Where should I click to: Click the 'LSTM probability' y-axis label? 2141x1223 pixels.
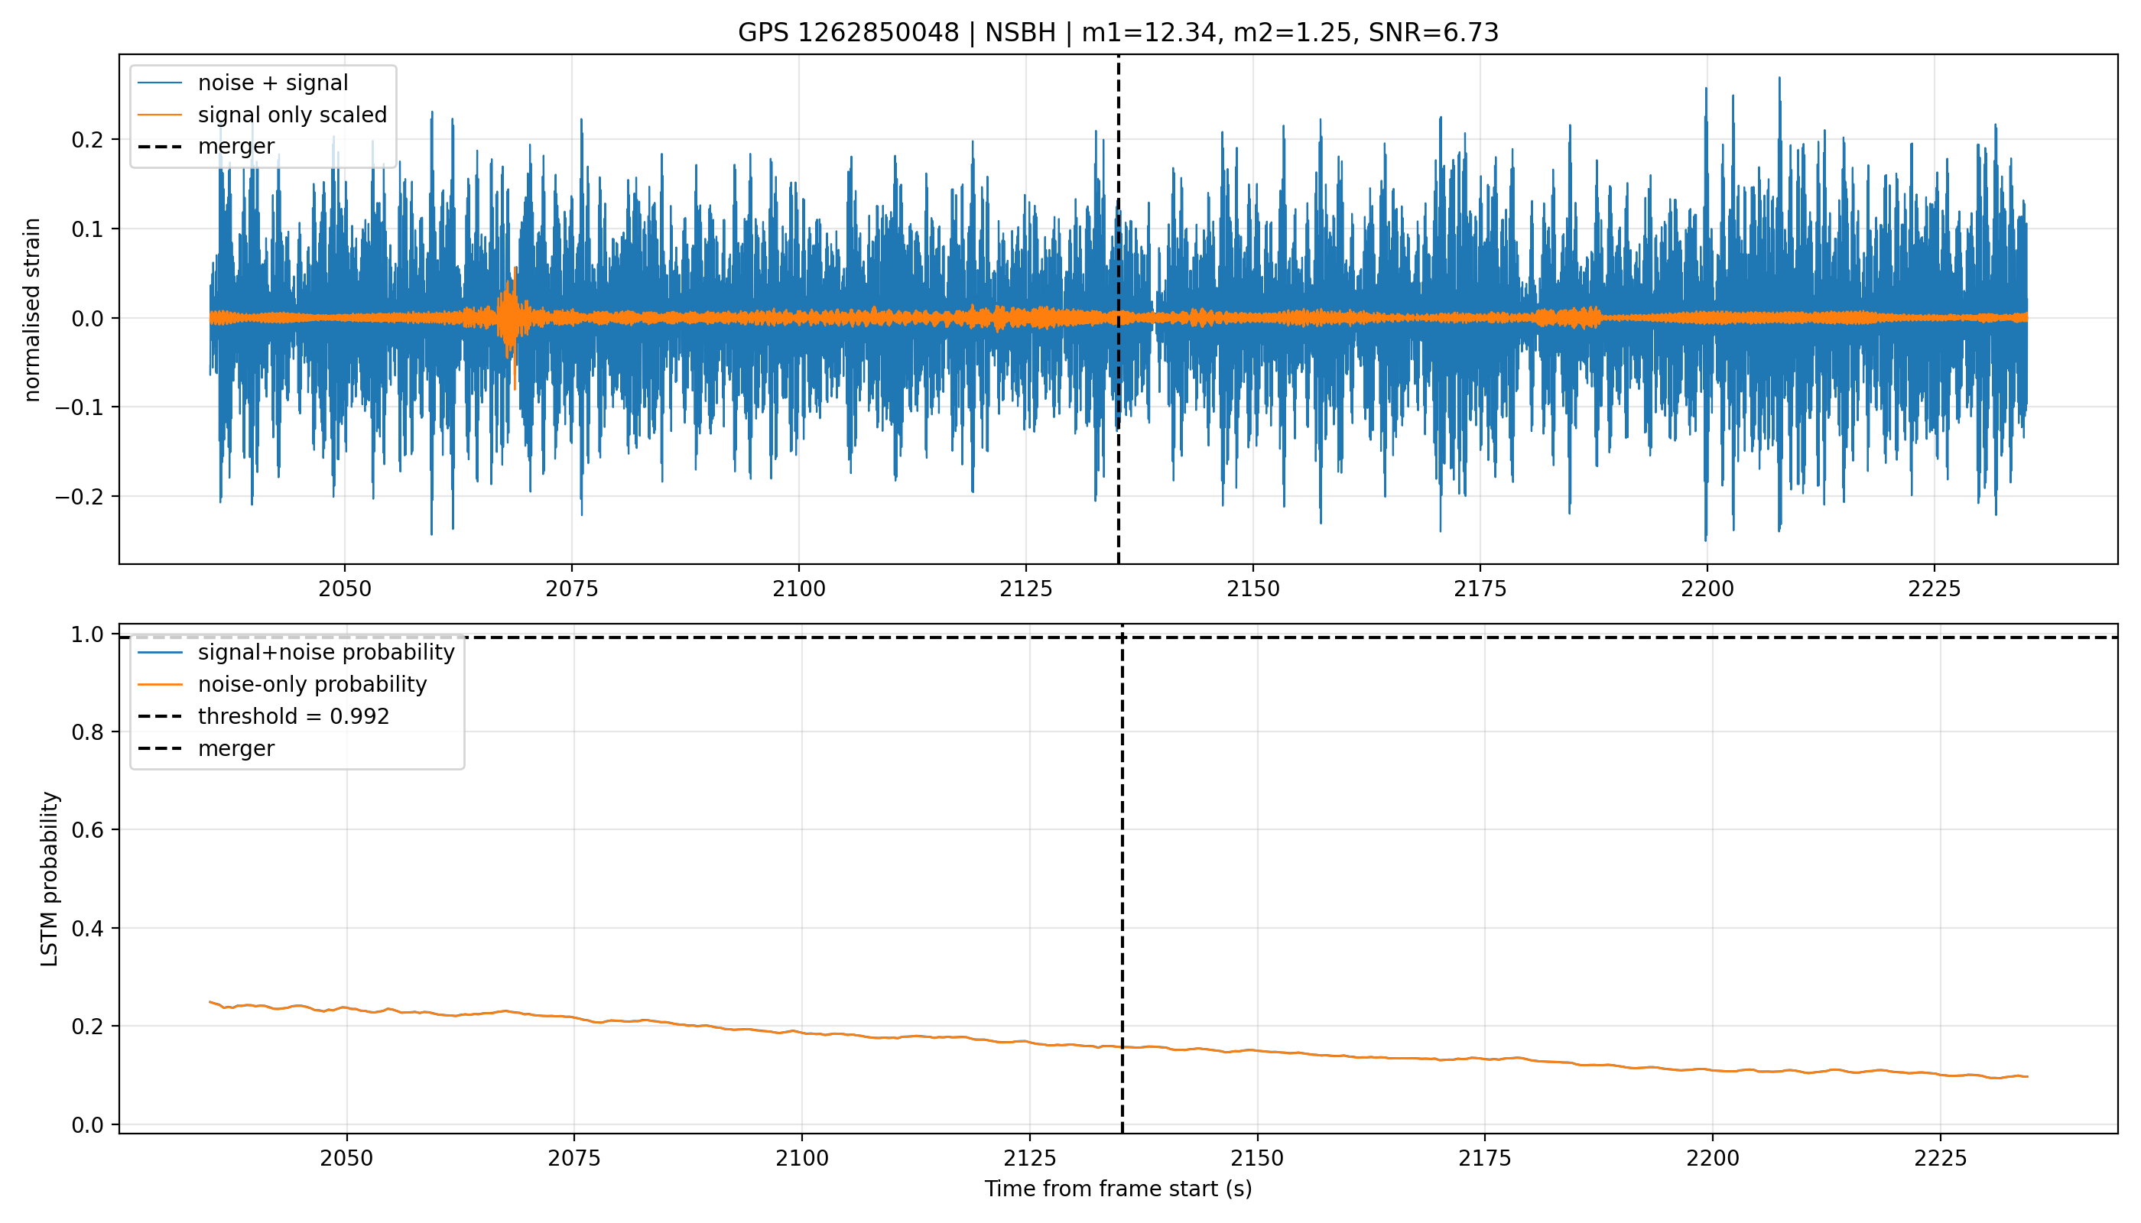[50, 880]
